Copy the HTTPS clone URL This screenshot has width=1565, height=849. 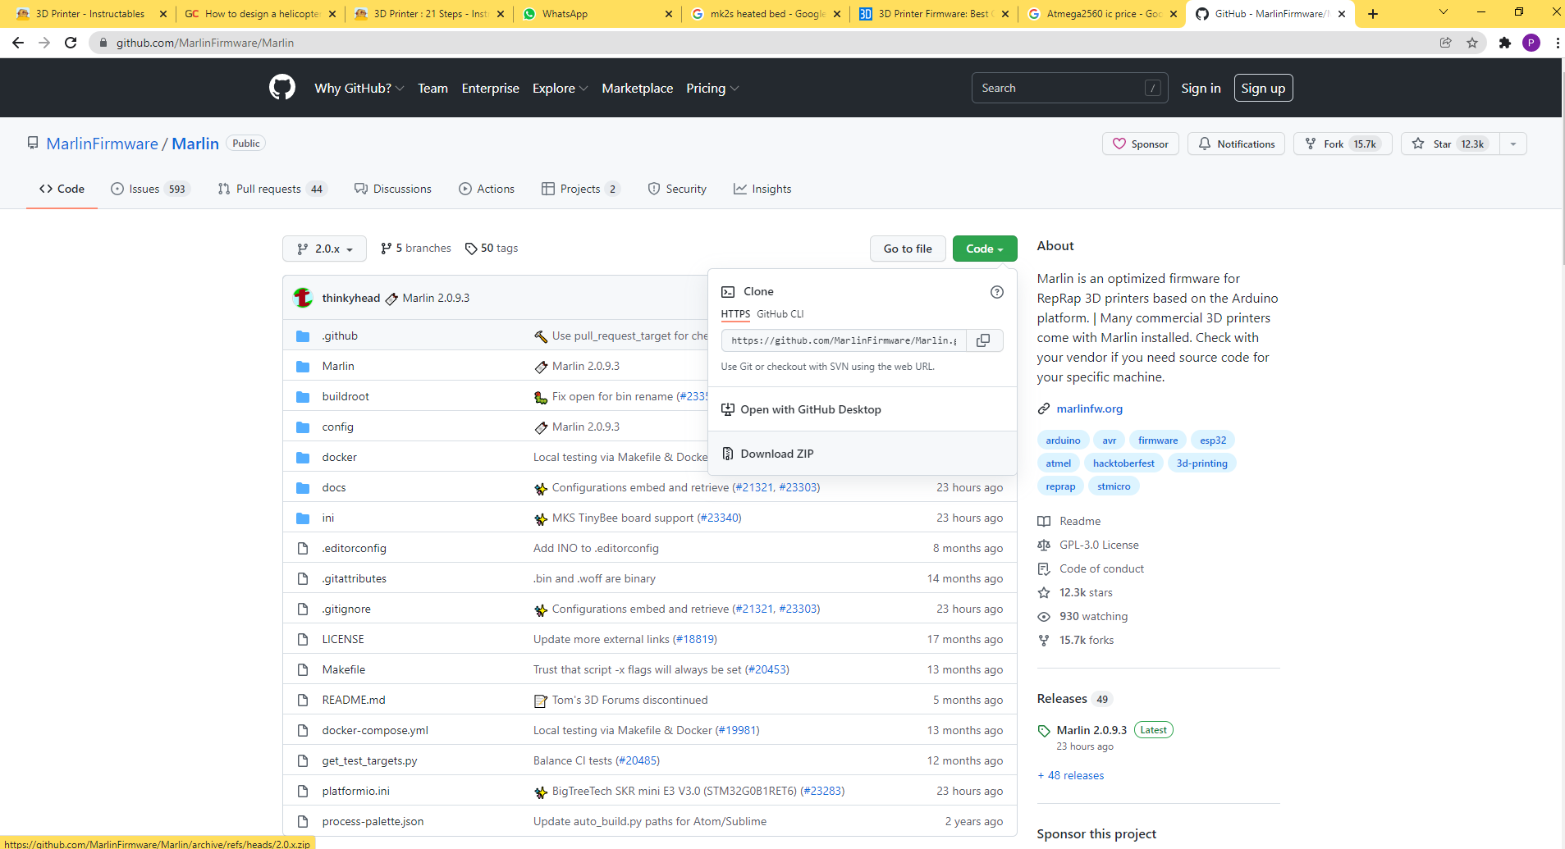pos(983,340)
